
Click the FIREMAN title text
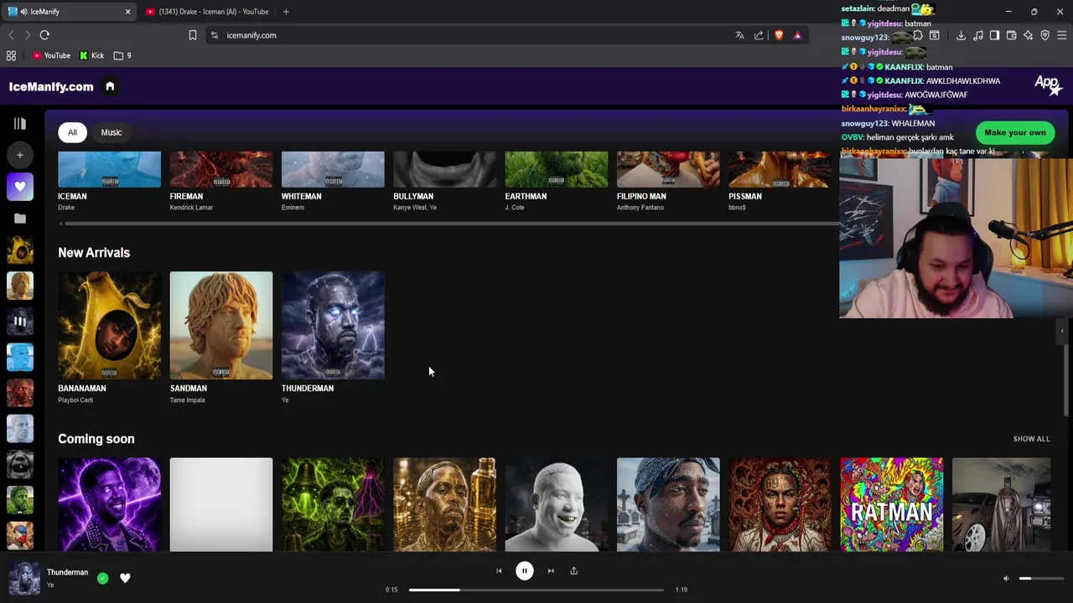186,196
